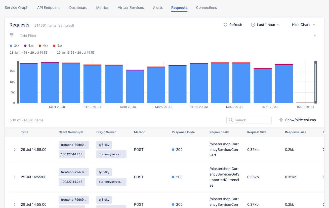Image resolution: width=329 pixels, height=208 pixels.
Task: Click the Show/hide column icon
Action: 281,120
